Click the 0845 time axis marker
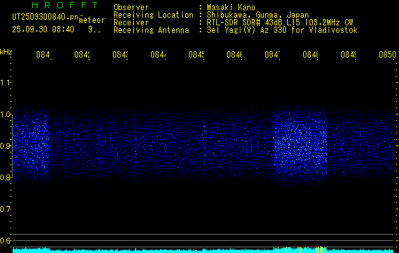399x253 pixels. pos(196,54)
